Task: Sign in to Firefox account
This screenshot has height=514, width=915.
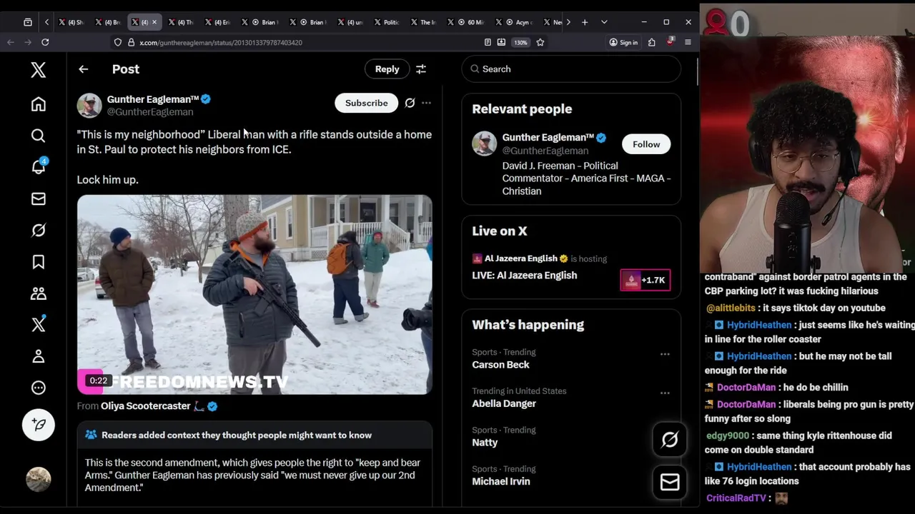Action: (623, 42)
